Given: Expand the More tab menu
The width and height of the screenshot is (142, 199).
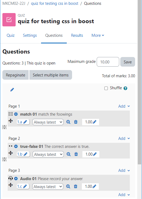Looking at the screenshot, I should tap(98, 35).
